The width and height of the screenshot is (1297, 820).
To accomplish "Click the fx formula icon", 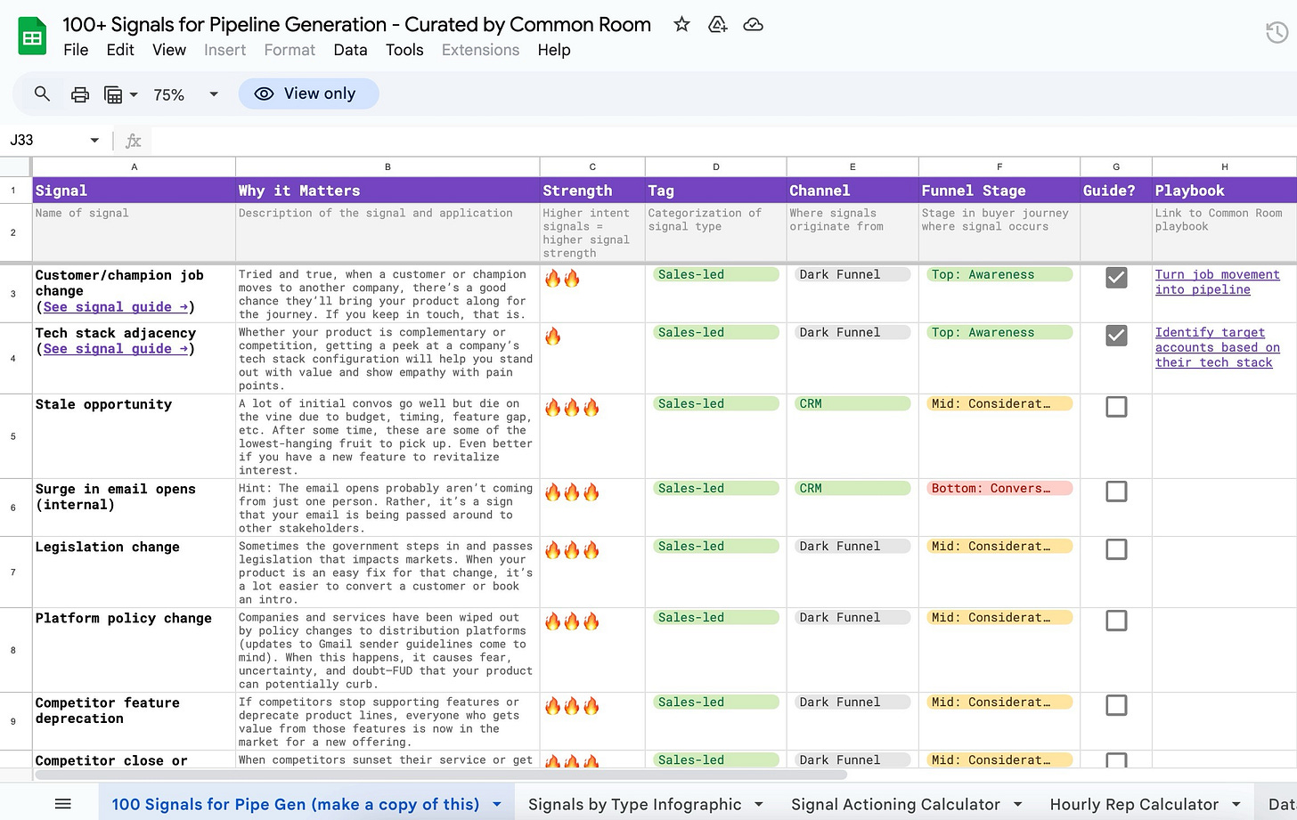I will coord(134,141).
